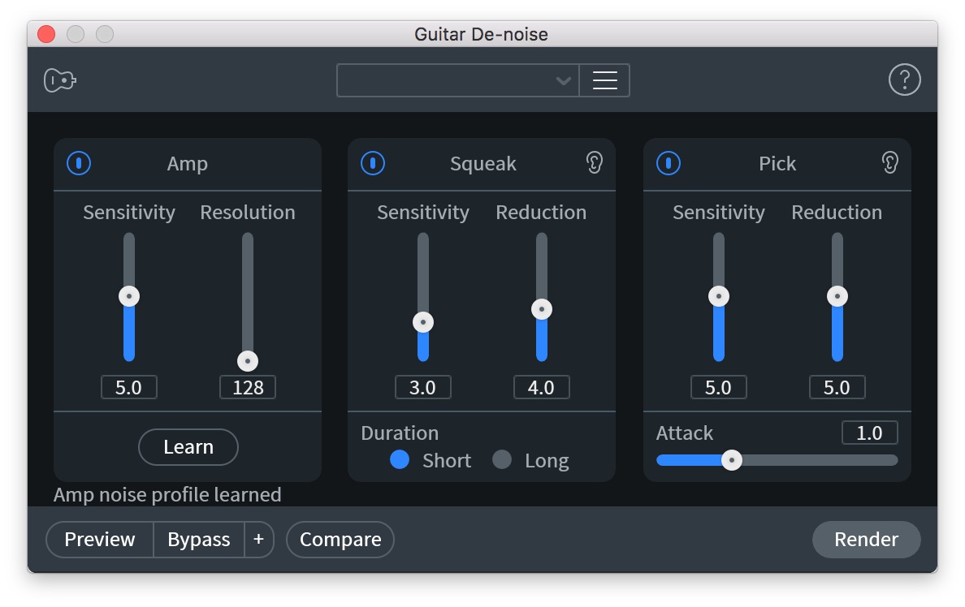Image resolution: width=965 pixels, height=607 pixels.
Task: Close the Guitar De-noise window
Action: click(x=46, y=34)
